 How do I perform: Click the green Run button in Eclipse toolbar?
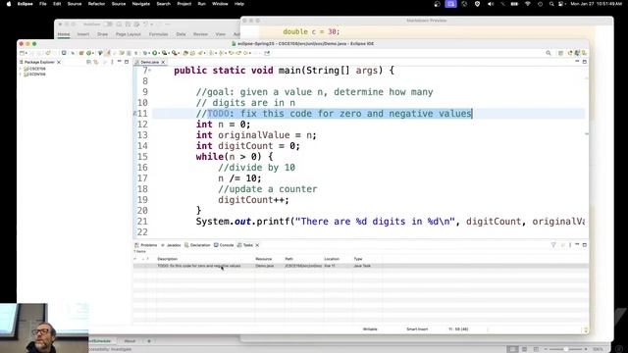pos(154,53)
